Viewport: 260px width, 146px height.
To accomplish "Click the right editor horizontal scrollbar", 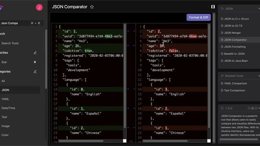I will click(x=165, y=141).
